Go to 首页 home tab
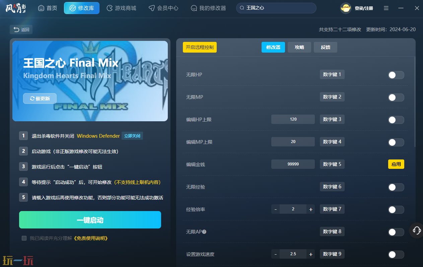The width and height of the screenshot is (423, 267). (48, 8)
